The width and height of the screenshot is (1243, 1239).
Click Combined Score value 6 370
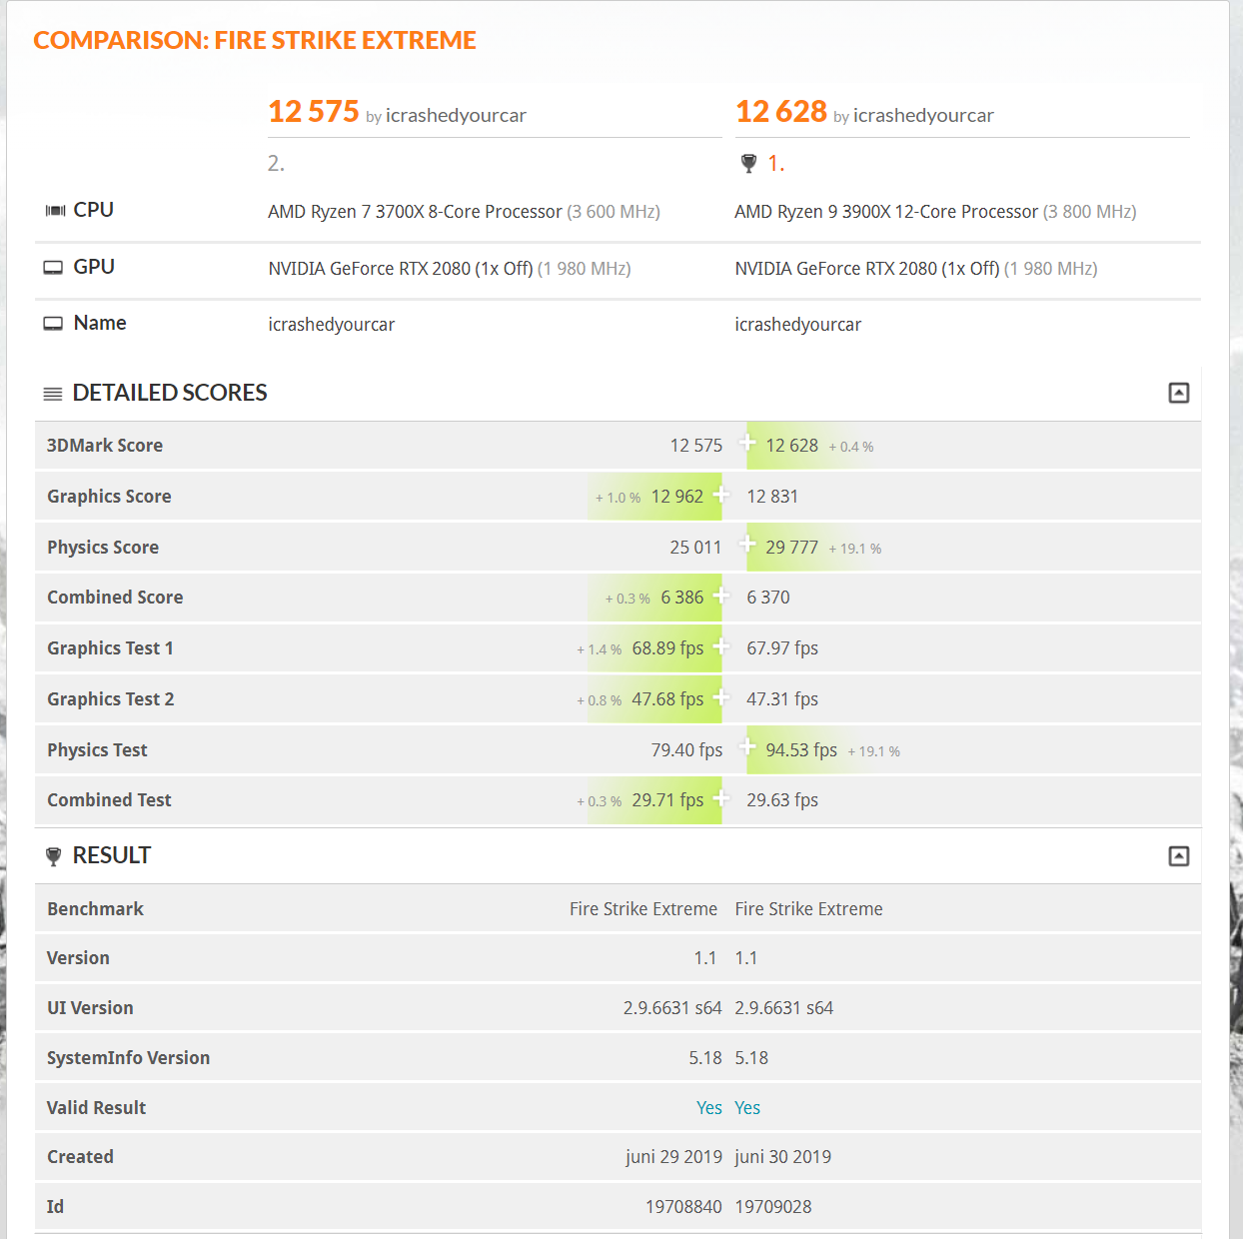(768, 598)
